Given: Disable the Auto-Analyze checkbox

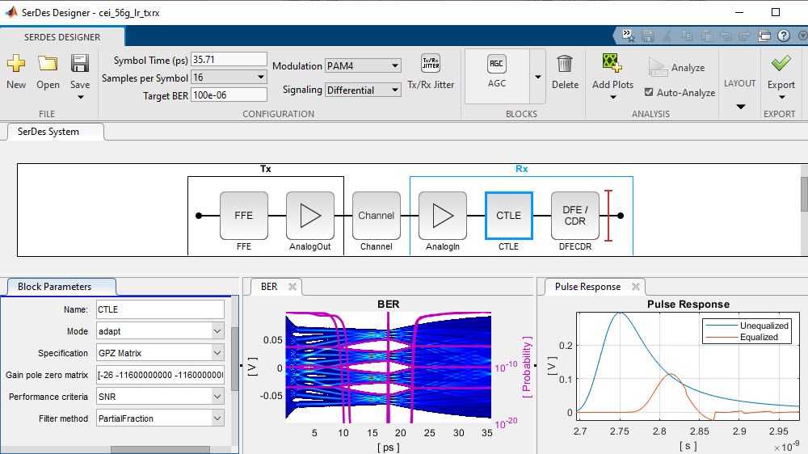Looking at the screenshot, I should 649,92.
